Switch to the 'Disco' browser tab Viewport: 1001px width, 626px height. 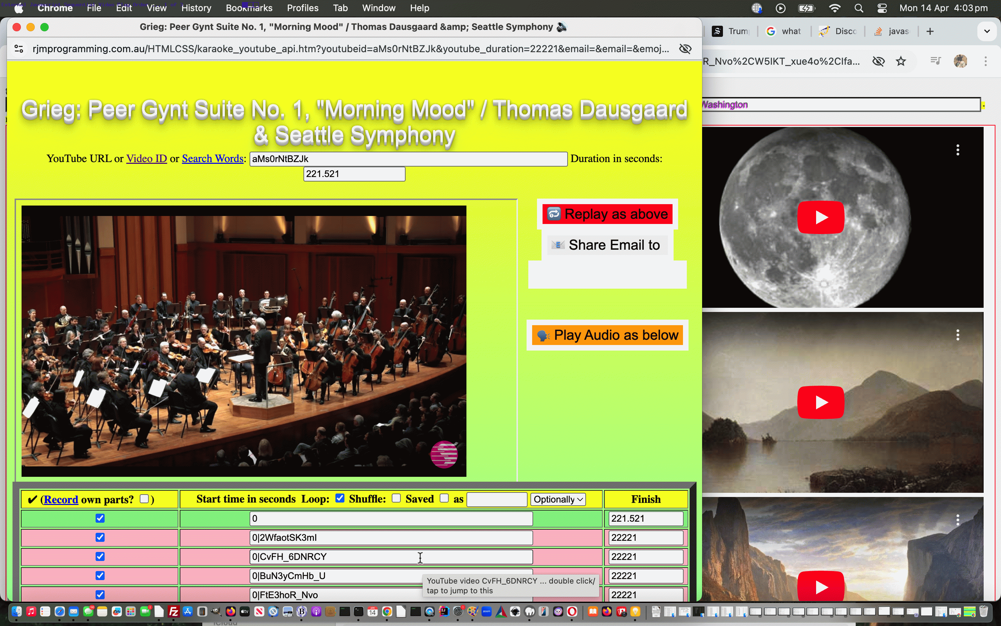838,31
